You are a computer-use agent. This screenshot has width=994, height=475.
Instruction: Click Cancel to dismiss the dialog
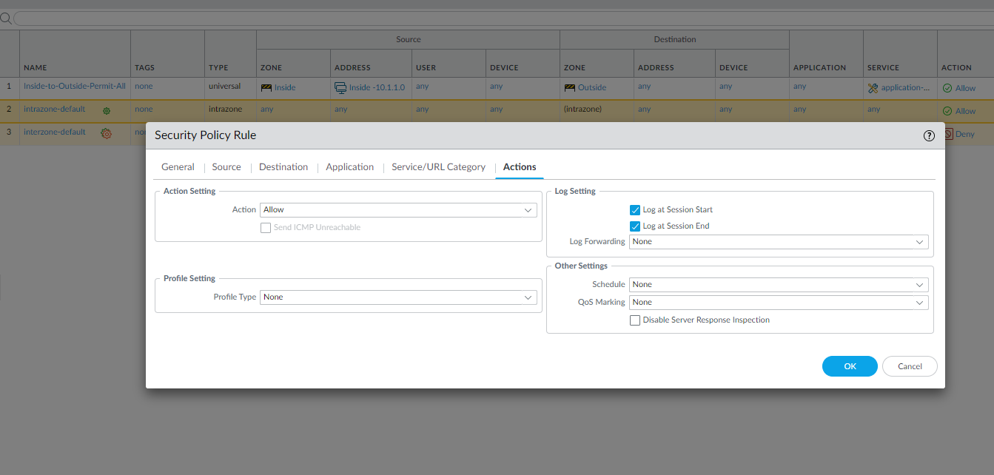tap(910, 366)
